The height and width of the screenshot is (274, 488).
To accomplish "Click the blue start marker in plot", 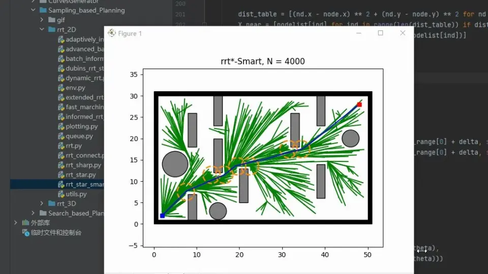I will (162, 216).
